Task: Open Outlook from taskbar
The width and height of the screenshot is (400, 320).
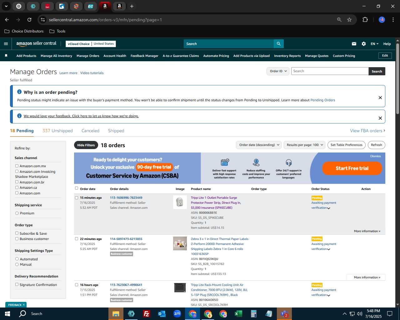Action: (x=162, y=314)
